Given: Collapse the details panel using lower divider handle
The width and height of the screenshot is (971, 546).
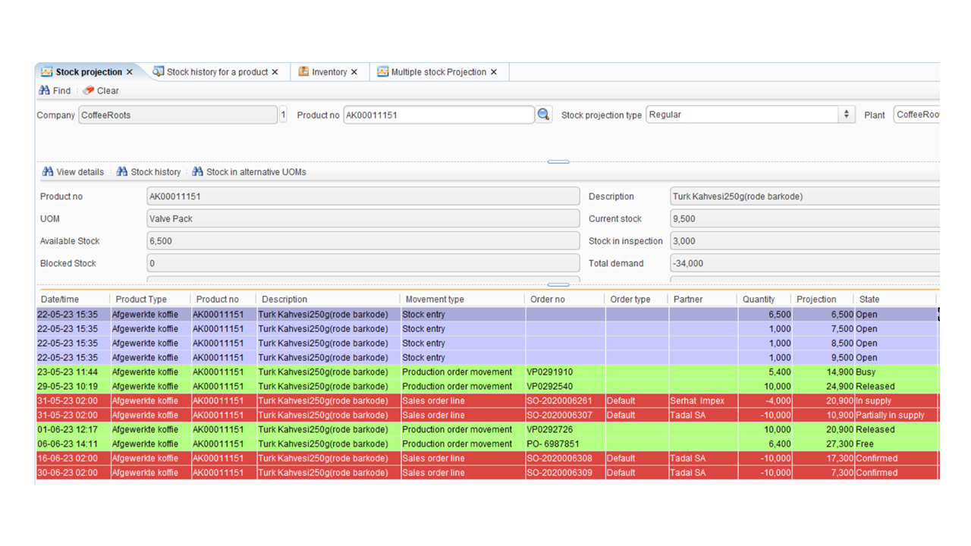Looking at the screenshot, I should point(558,285).
